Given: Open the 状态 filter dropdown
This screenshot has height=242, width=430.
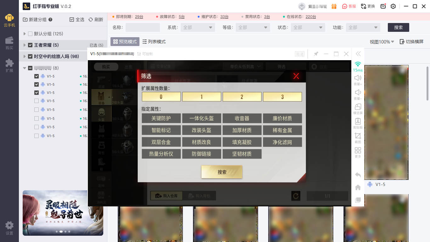Looking at the screenshot, I should (x=308, y=27).
